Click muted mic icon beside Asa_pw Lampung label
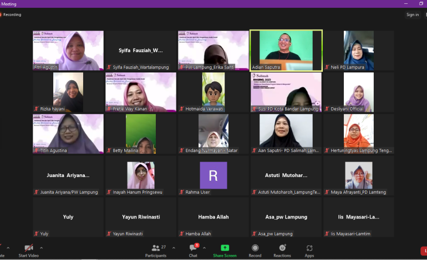The height and width of the screenshot is (260, 427). click(x=254, y=233)
